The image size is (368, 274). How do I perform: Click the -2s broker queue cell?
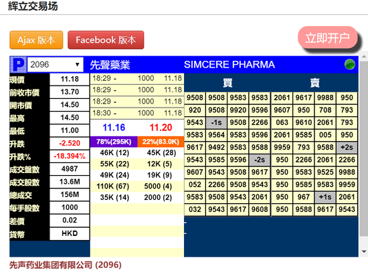tap(260, 160)
